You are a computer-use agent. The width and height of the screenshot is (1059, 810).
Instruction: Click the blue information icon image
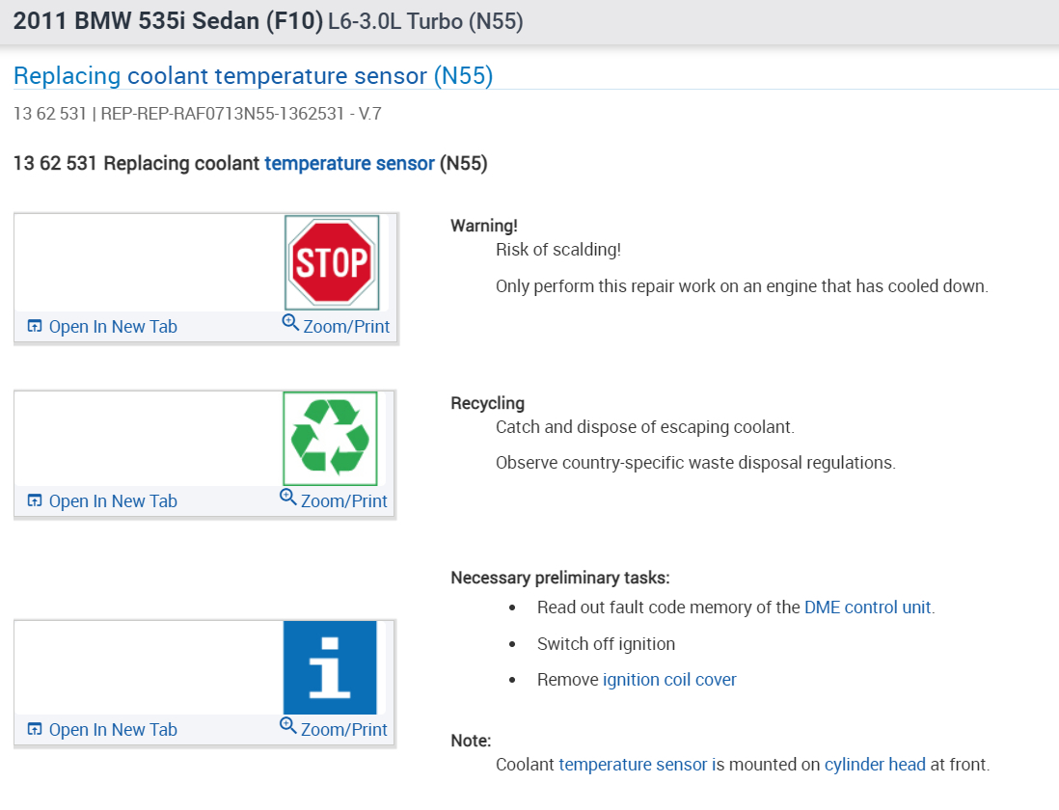point(330,667)
